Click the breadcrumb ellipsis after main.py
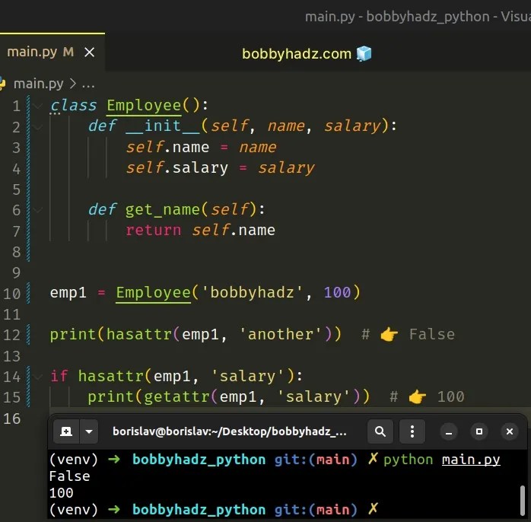 [88, 84]
